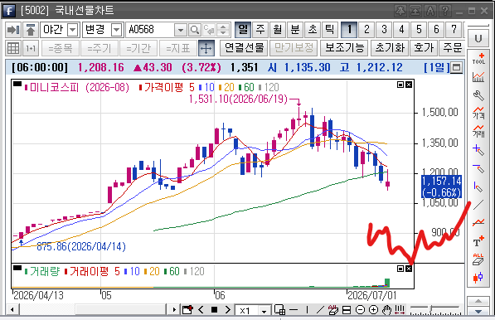The width and height of the screenshot is (495, 320).
Task: Click the bar spacing red-arrows icon
Action: point(400,310)
